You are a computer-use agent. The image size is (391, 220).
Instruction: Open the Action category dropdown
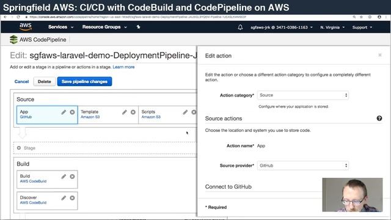coord(303,95)
